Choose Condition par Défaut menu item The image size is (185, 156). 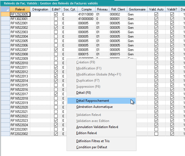click(x=92, y=147)
